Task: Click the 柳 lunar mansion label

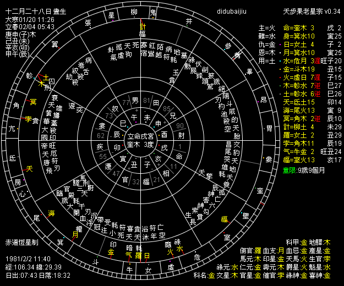Action: [135, 12]
